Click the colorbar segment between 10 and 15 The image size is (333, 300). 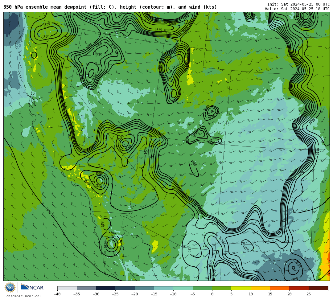point(260,288)
